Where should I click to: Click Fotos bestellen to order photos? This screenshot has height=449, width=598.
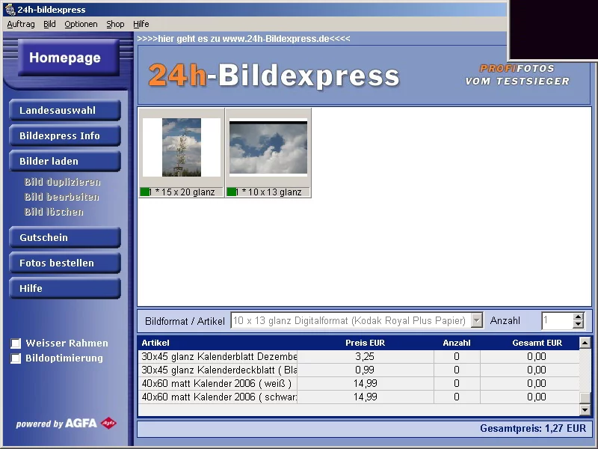65,263
